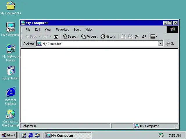Click in the Address bar field

[x=97, y=44]
